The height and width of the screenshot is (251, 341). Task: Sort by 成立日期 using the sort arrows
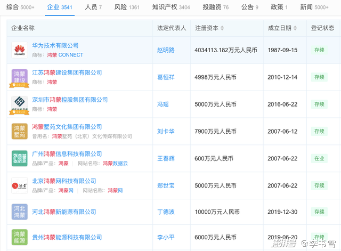coord(295,28)
